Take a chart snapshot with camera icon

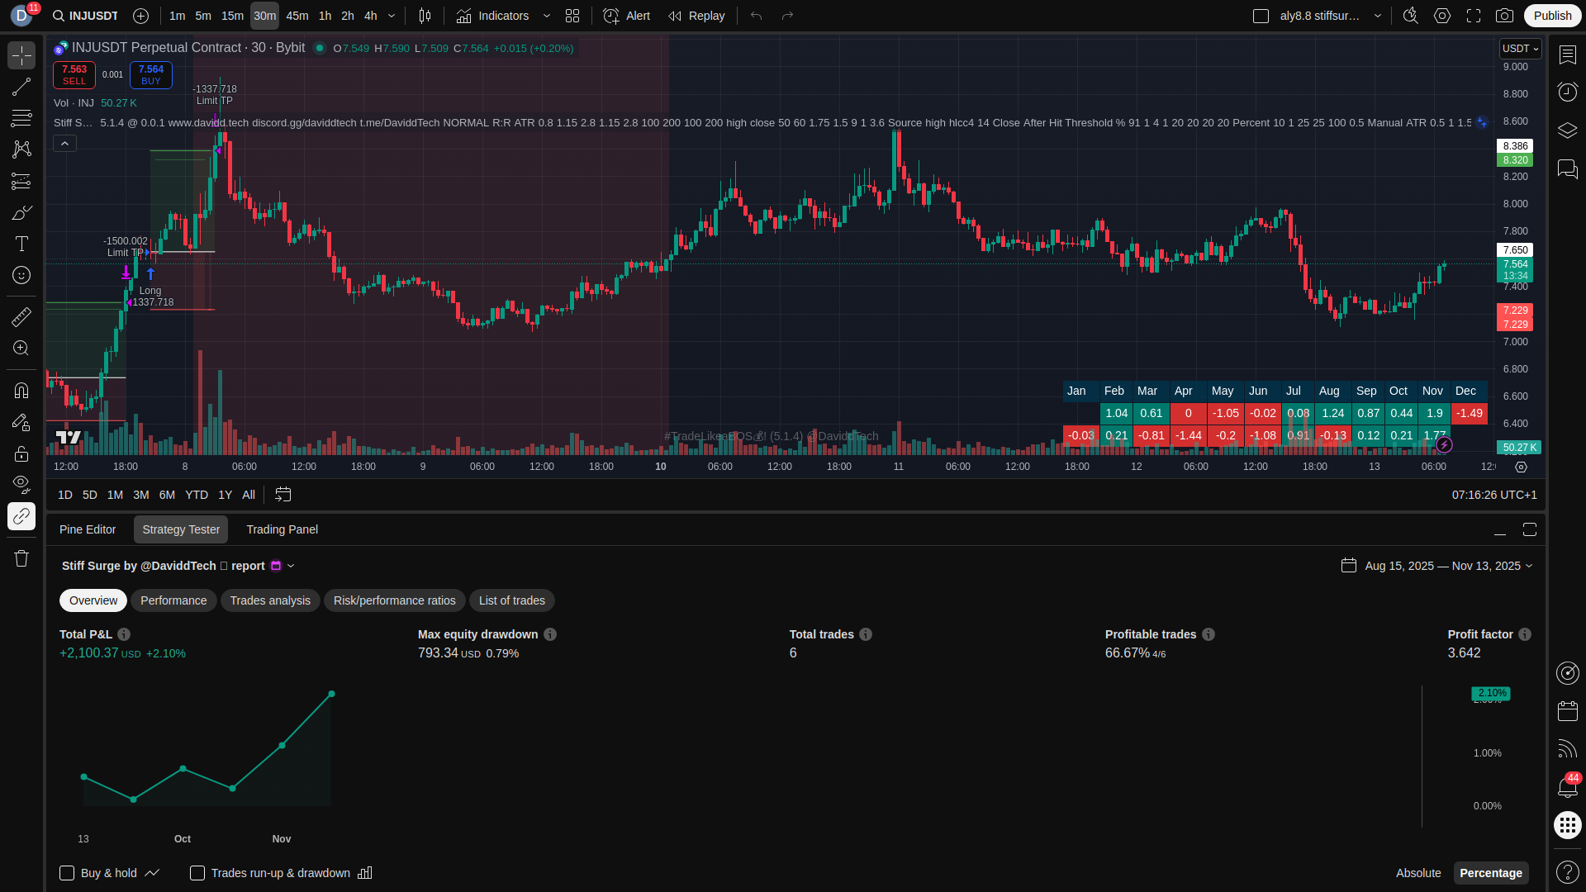click(x=1504, y=16)
